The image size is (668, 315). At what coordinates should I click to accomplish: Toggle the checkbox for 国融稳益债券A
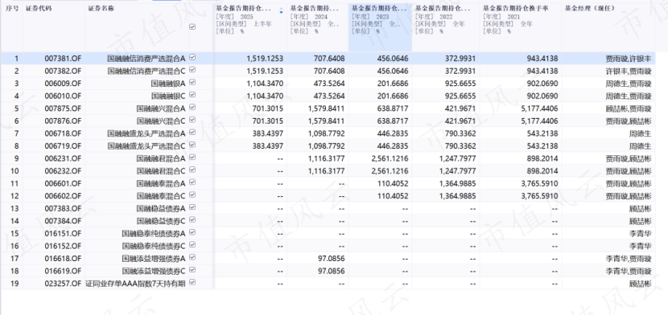(x=192, y=207)
